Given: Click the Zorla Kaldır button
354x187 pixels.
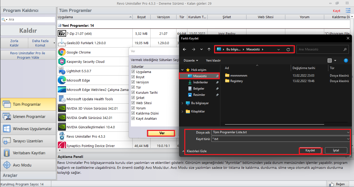Looking at the screenshot, I should (14, 43).
